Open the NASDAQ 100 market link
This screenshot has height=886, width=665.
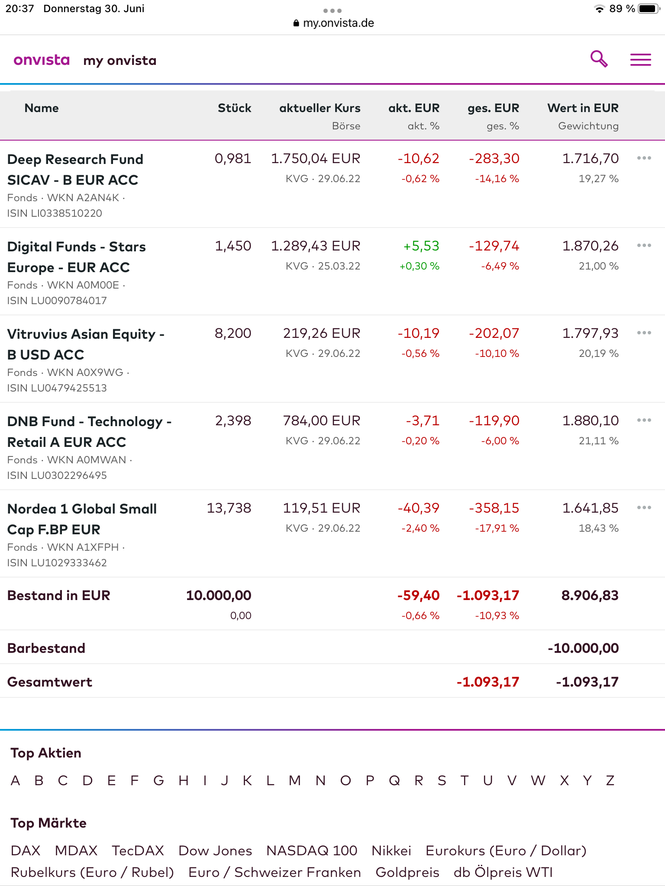coord(312,851)
